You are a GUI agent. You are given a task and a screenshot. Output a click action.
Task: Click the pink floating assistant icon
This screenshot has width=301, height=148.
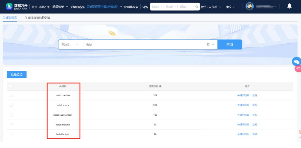[298, 68]
